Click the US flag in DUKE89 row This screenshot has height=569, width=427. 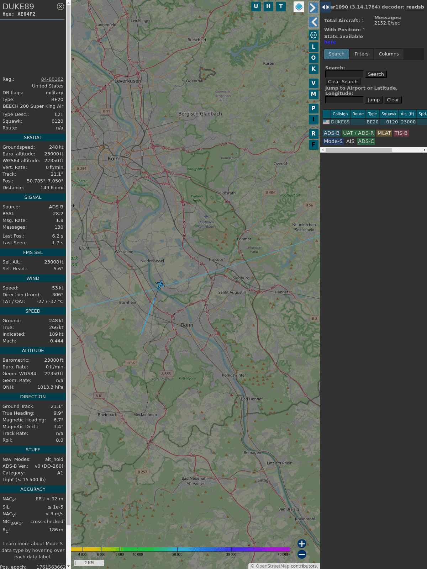pos(326,122)
